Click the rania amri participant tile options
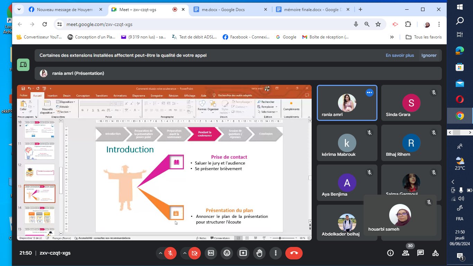 (x=369, y=92)
